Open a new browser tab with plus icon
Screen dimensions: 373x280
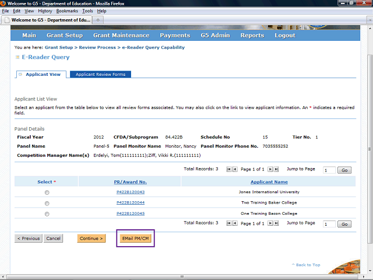click(98, 20)
